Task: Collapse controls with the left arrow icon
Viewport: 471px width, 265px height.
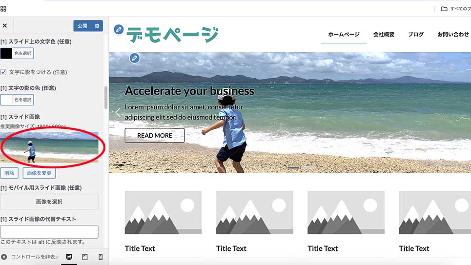Action: coord(4,257)
